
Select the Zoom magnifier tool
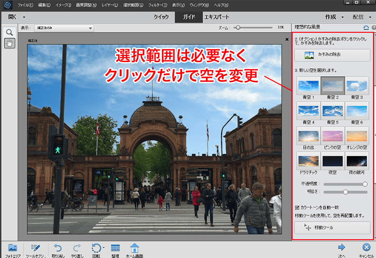[x=9, y=33]
